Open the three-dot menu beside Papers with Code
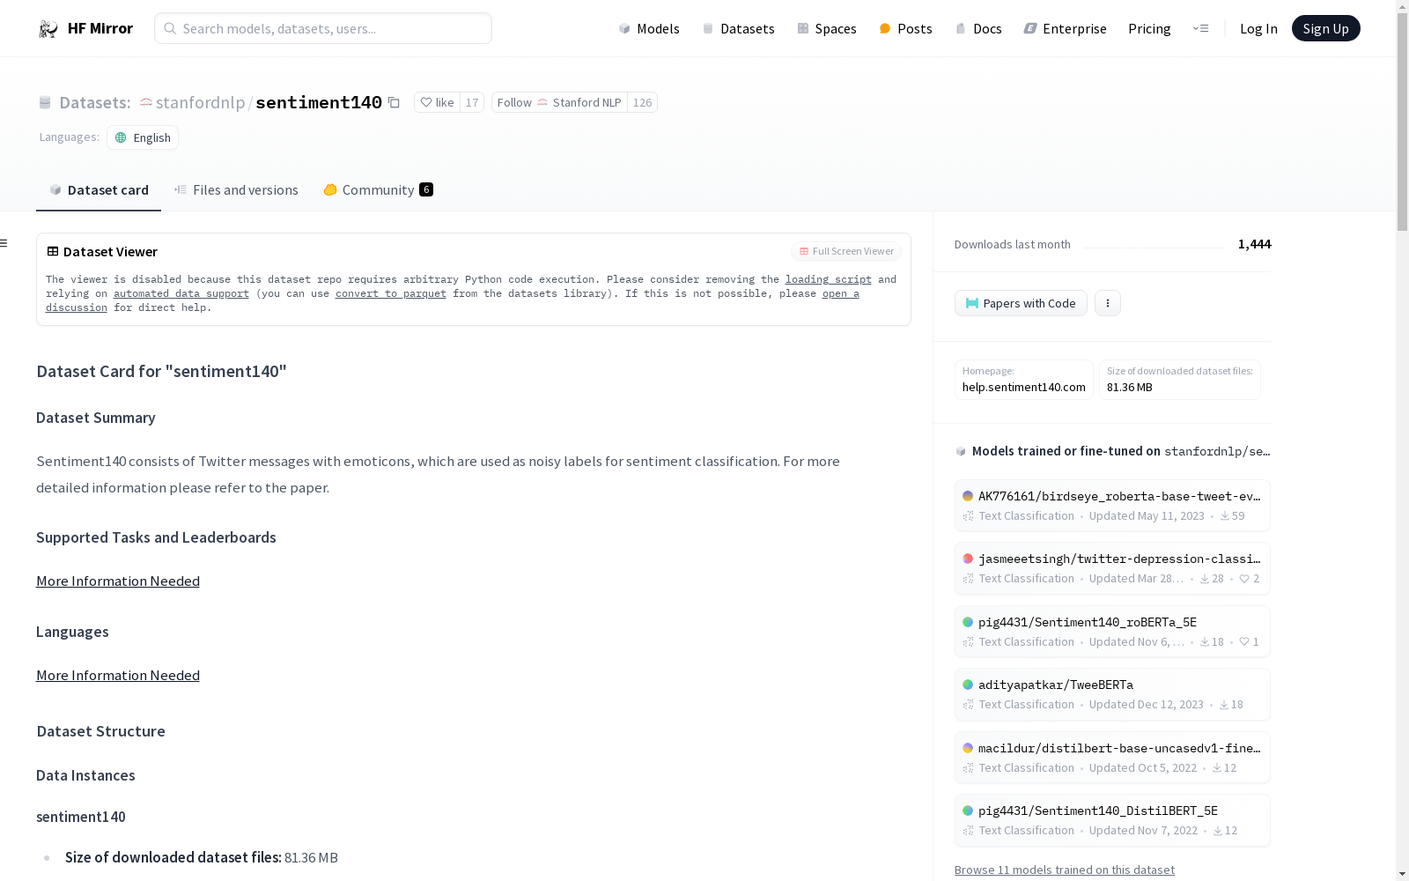Screen dimensions: 1409x881 [1108, 303]
